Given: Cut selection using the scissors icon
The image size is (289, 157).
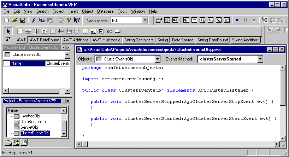Looking at the screenshot, I should pos(34,20).
